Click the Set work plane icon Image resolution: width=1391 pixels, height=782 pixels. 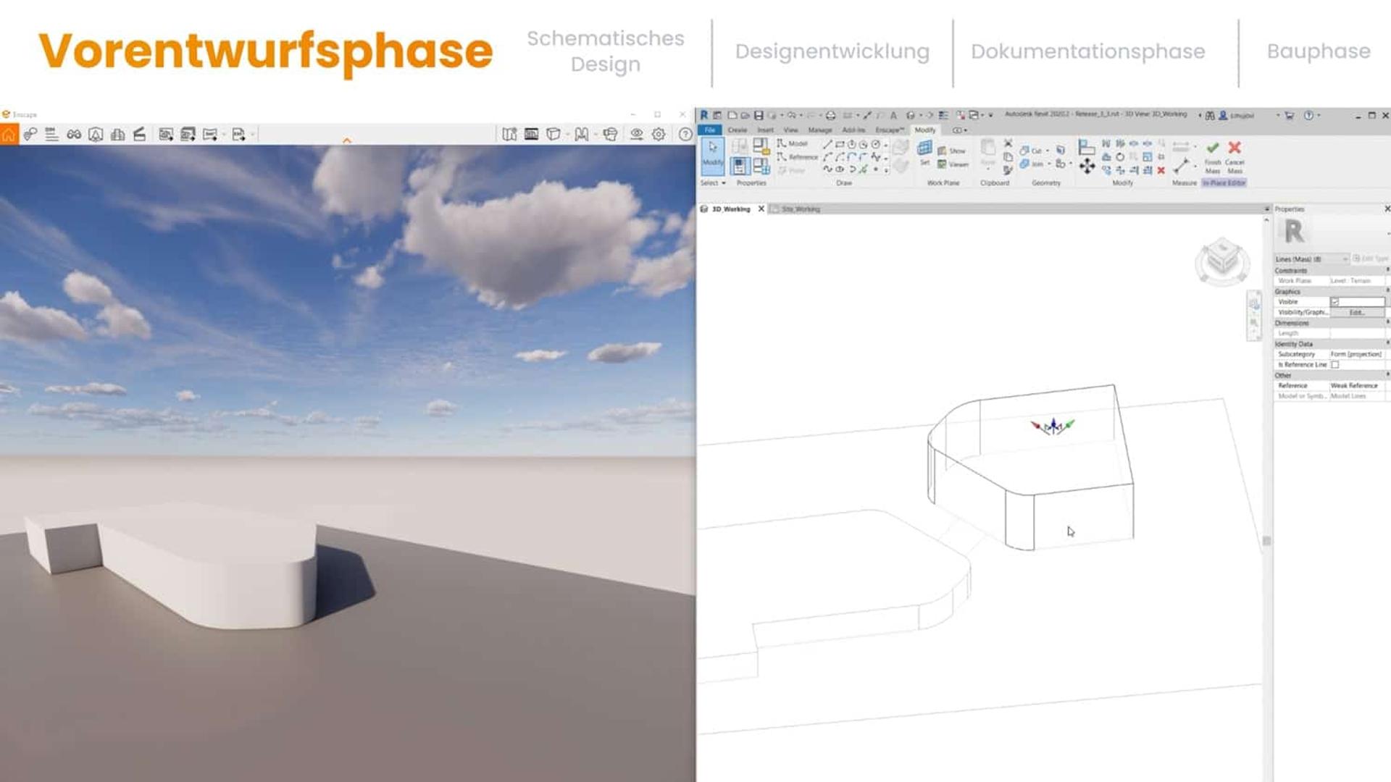click(924, 152)
